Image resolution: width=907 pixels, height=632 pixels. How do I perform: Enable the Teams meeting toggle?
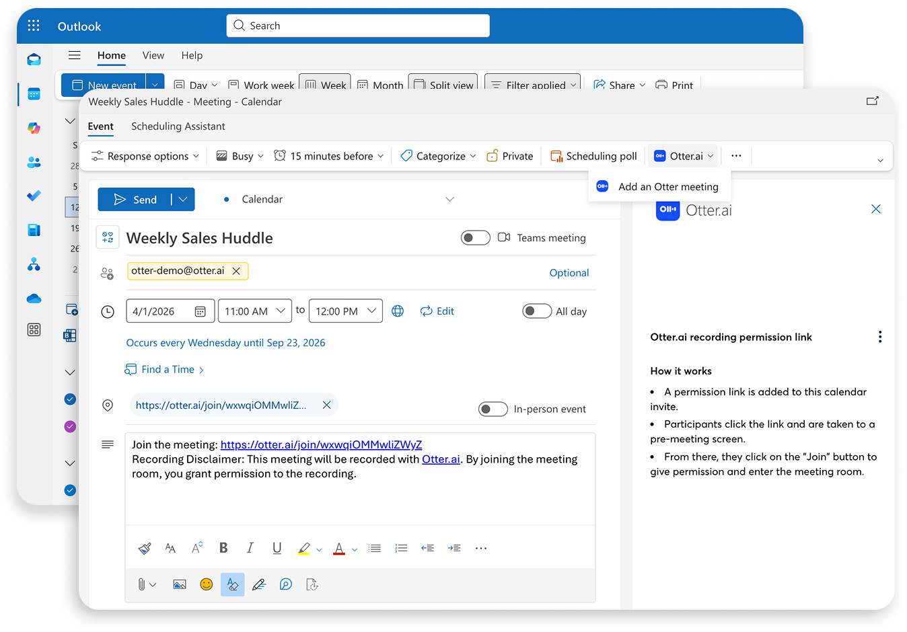(x=475, y=238)
